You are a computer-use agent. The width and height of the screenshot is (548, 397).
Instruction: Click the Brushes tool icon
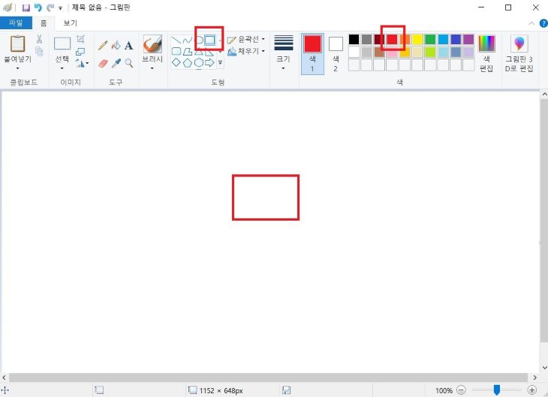pos(152,44)
